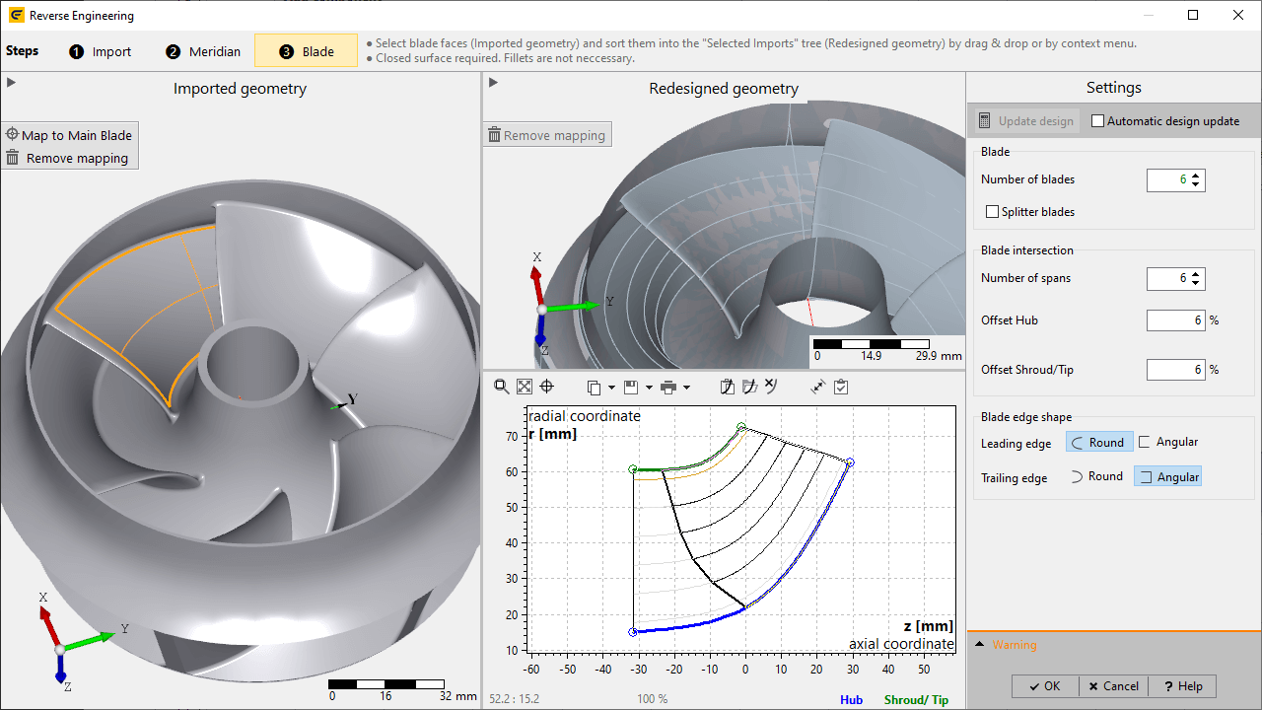The image size is (1262, 710).
Task: Switch to the Meridian step
Action: point(203,51)
